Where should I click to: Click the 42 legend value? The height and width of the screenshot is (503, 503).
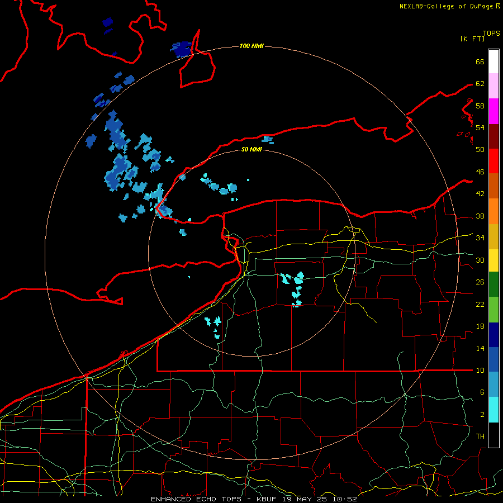click(480, 194)
